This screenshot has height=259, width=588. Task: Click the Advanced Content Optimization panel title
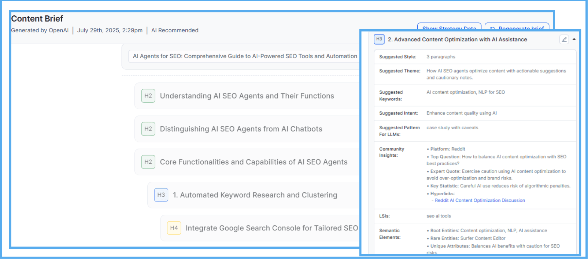click(x=457, y=40)
